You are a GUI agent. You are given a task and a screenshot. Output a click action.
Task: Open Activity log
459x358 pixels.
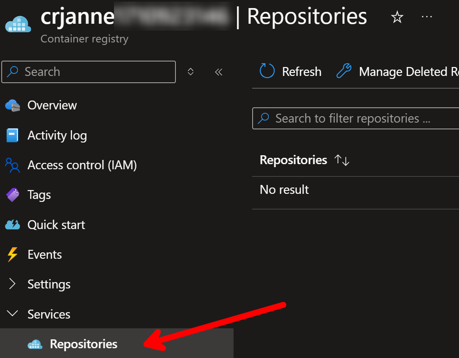[57, 136]
